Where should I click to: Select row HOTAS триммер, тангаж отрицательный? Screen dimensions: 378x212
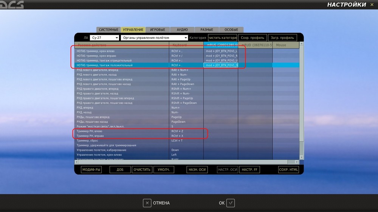(x=187, y=60)
